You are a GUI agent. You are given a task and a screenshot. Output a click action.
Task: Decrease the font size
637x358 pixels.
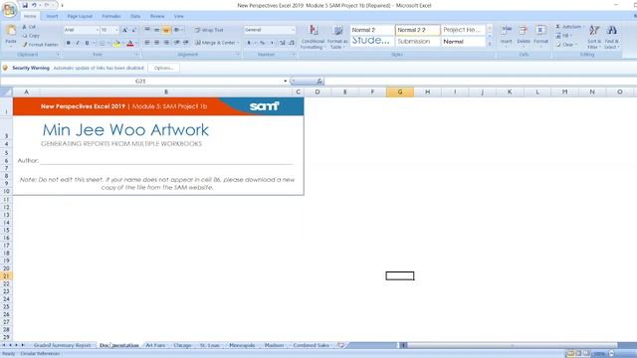click(x=134, y=30)
